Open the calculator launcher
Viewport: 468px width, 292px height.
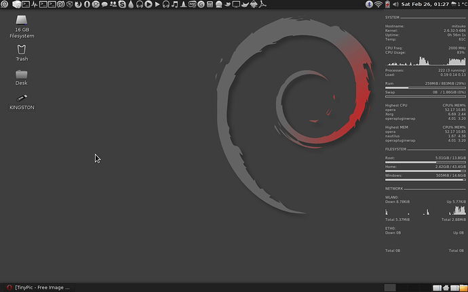[210, 4]
